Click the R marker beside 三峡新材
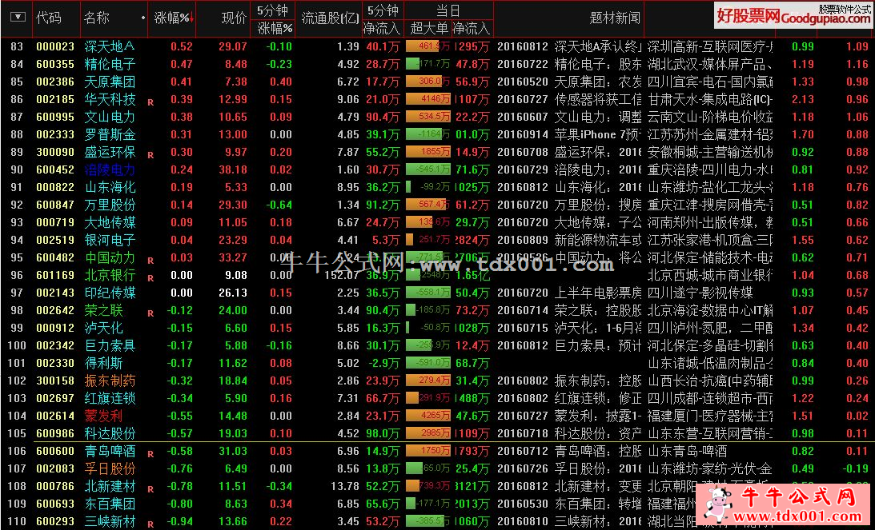875x530 pixels. [151, 524]
